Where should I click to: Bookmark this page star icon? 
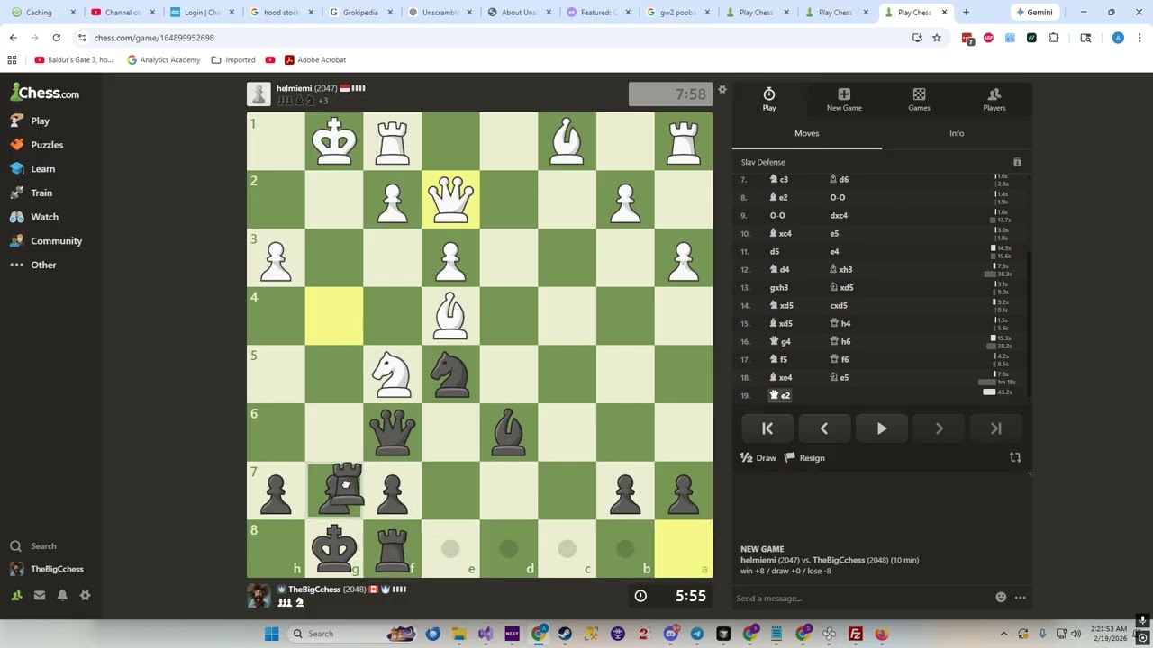[937, 38]
